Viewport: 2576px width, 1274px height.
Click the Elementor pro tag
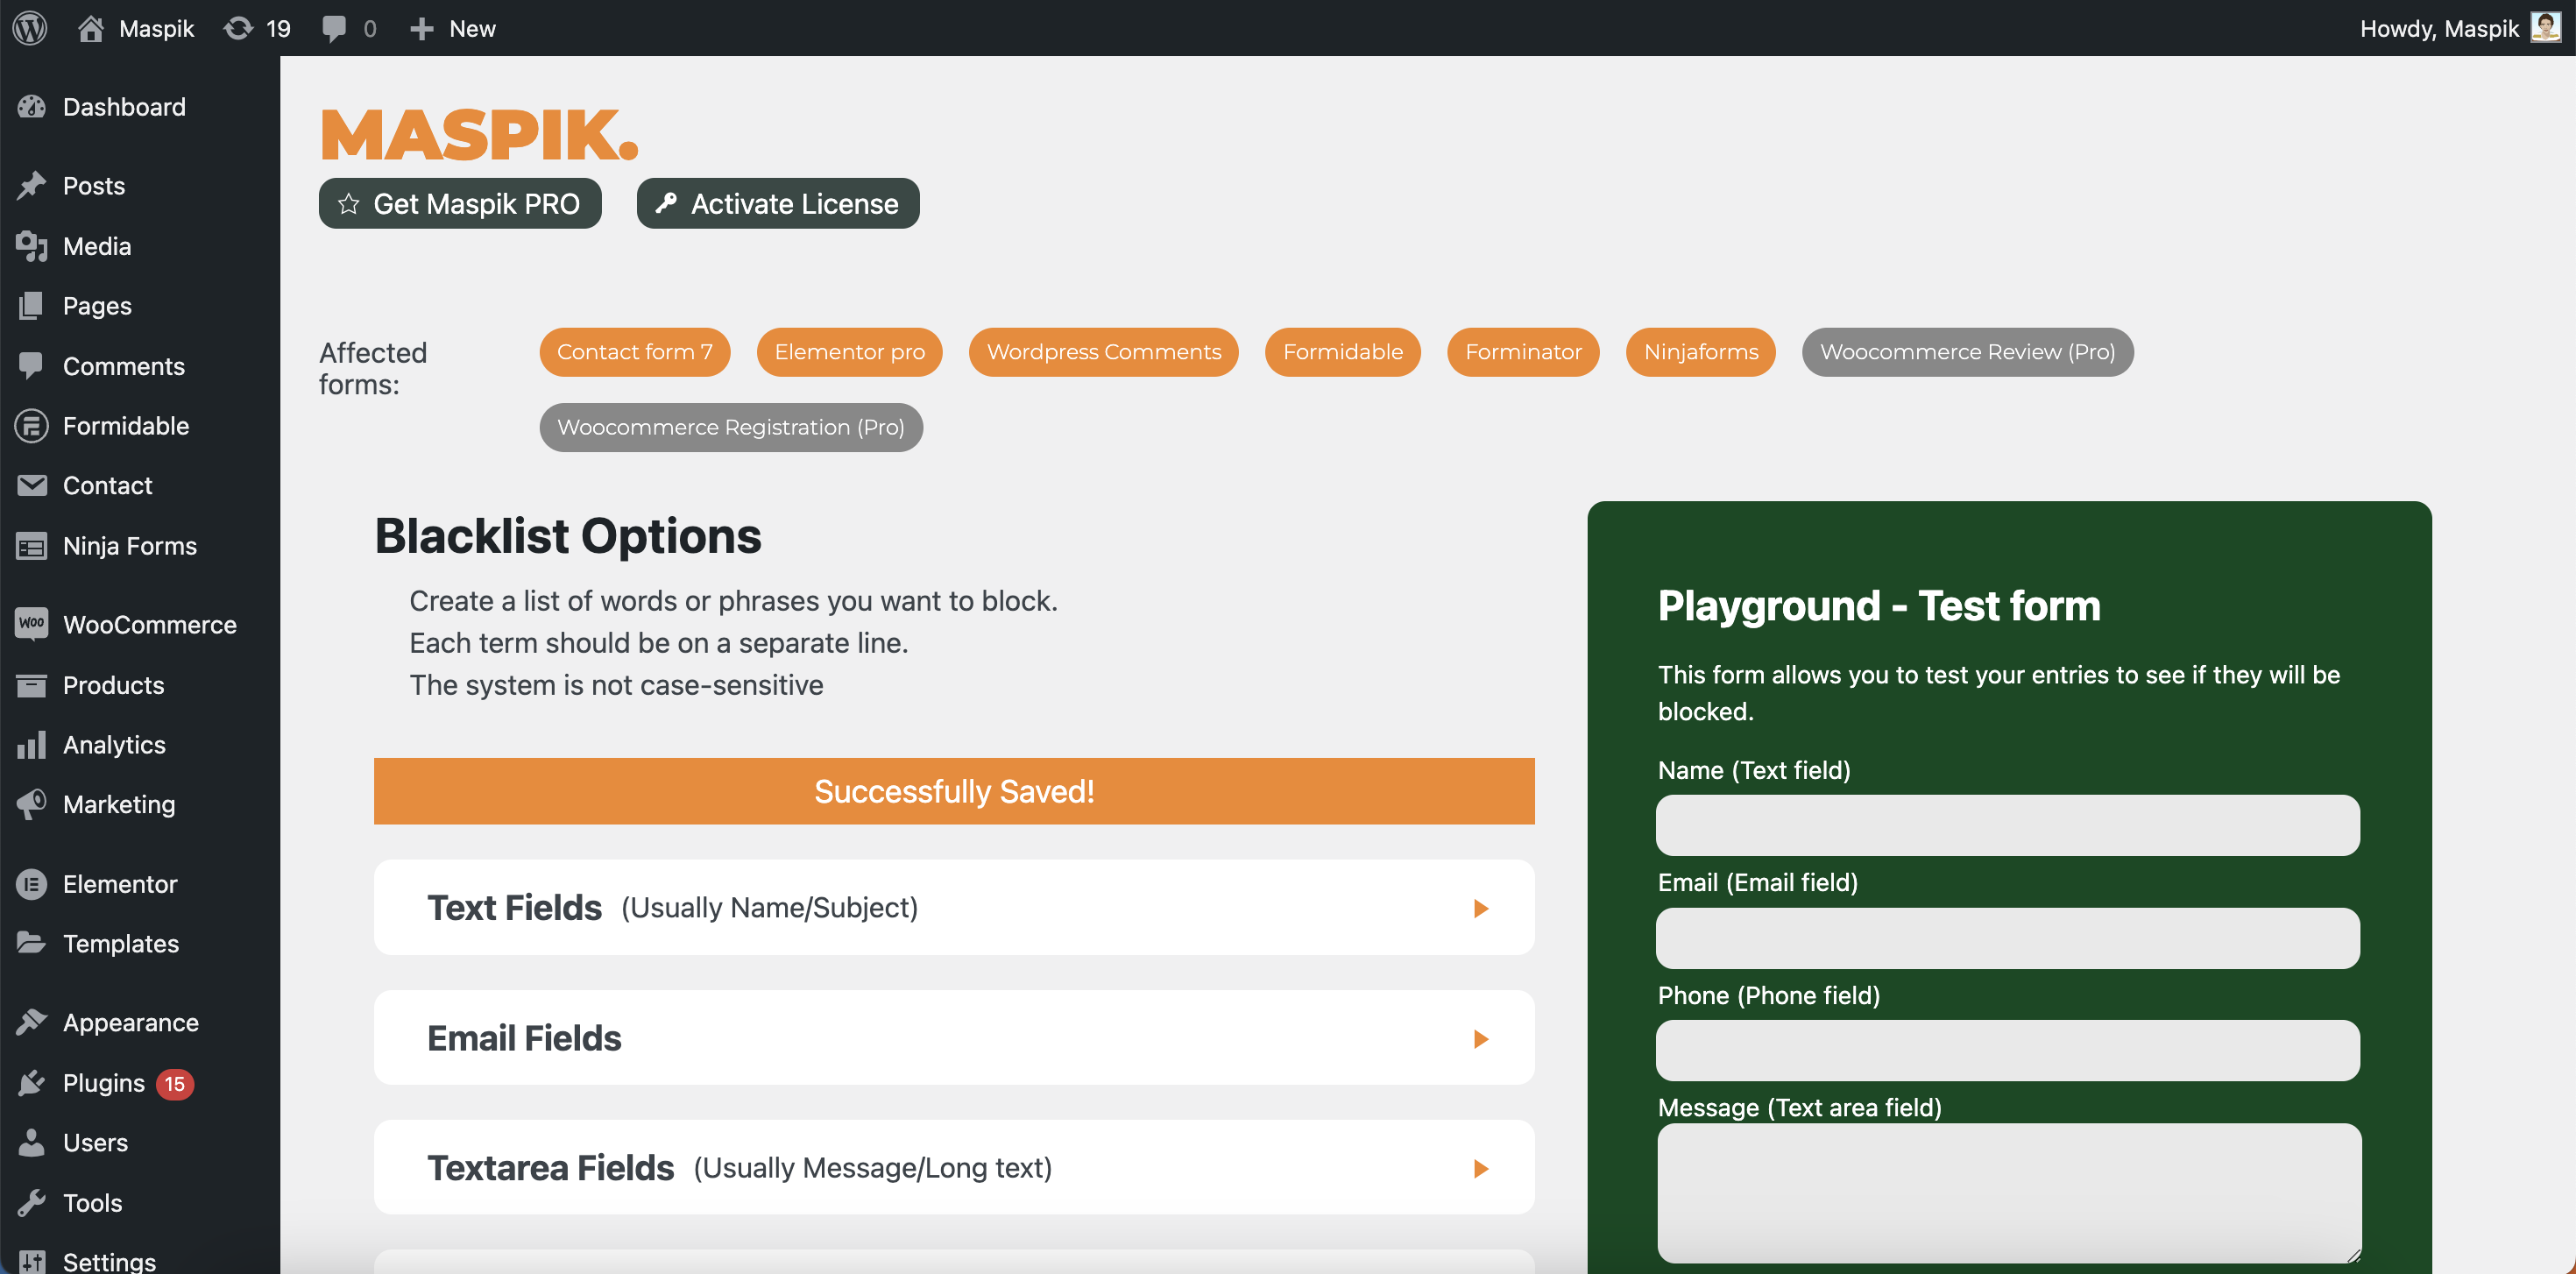point(850,352)
